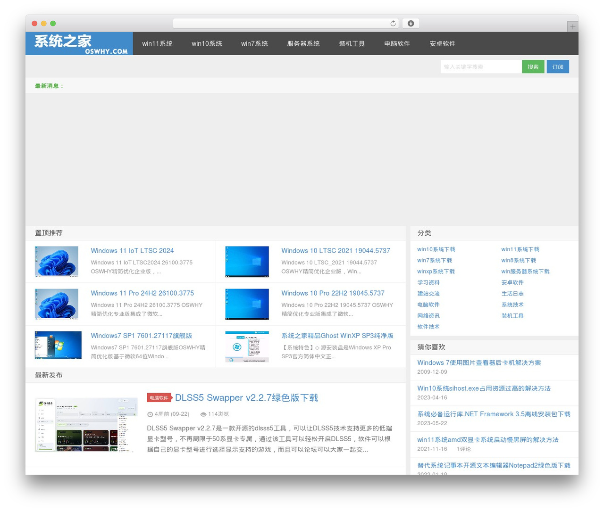
Task: Open the DLSS5 Swapper article thumbnail
Action: click(86, 425)
